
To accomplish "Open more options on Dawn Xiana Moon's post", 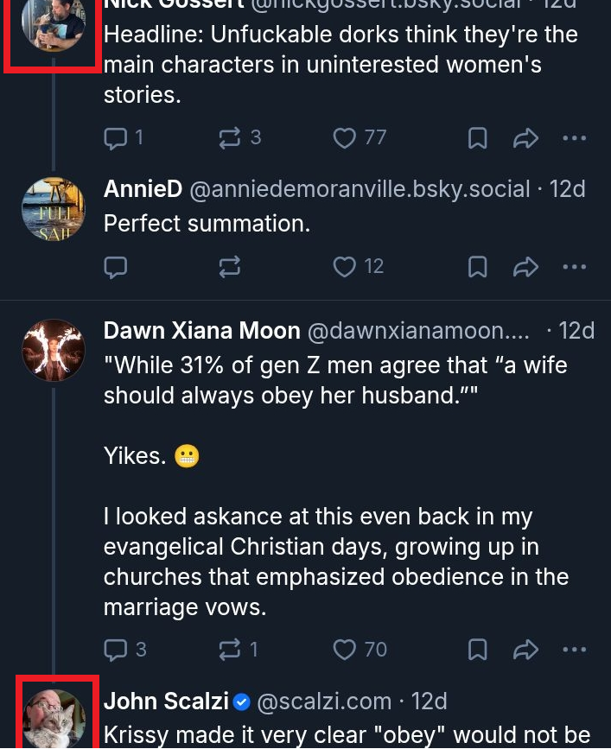I will click(x=574, y=650).
